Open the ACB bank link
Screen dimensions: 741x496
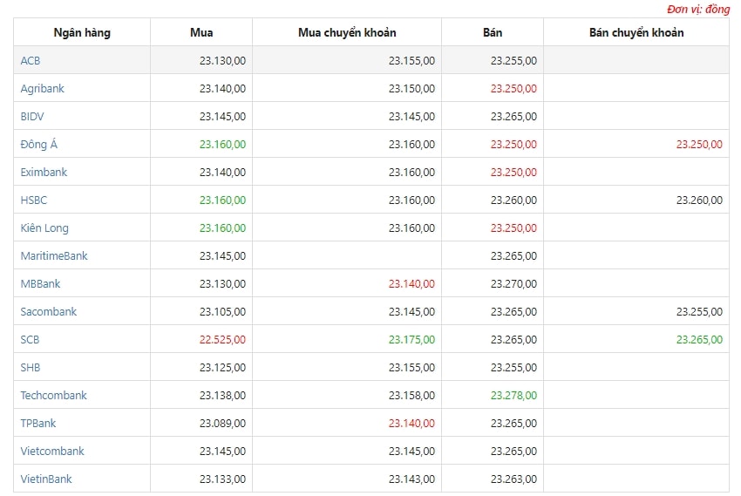click(31, 60)
